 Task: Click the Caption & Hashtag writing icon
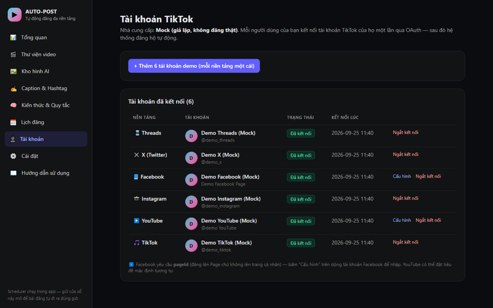tap(13, 88)
